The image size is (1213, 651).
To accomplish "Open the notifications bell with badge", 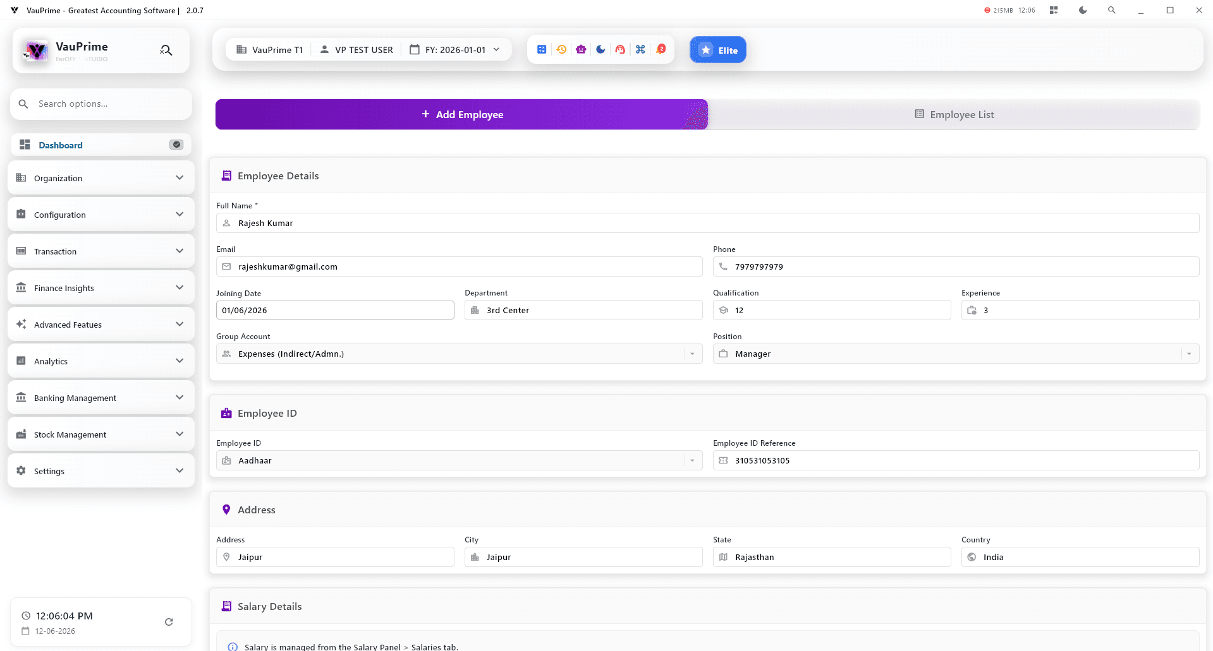I will point(661,49).
